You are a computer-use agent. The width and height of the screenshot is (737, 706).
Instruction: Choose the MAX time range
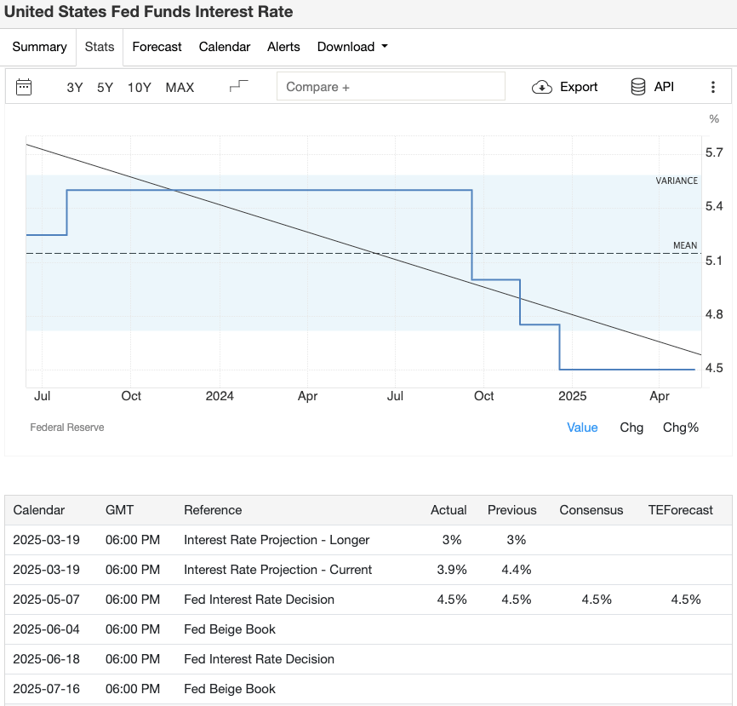[180, 87]
